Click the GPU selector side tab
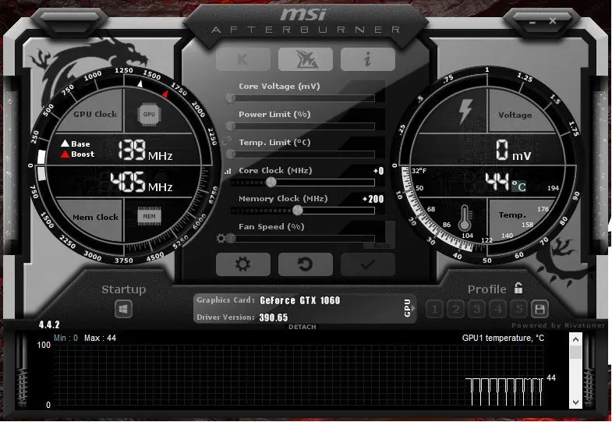Image resolution: width=612 pixels, height=422 pixels. 408,308
